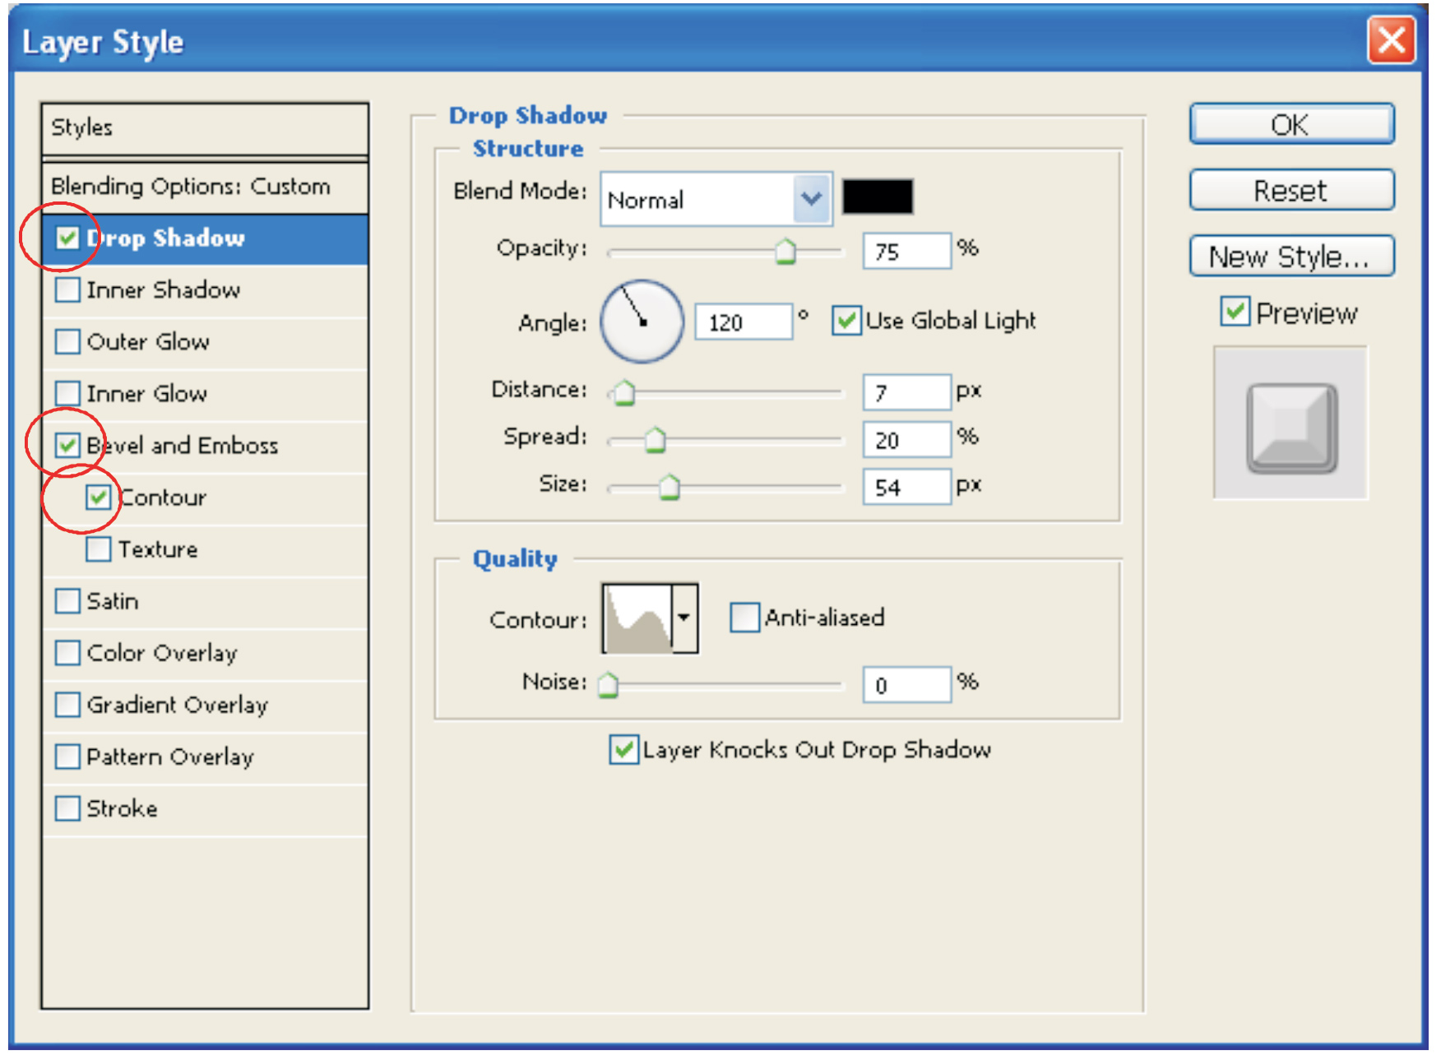Click the Contour curve thumbnail
The width and height of the screenshot is (1441, 1060).
point(637,618)
